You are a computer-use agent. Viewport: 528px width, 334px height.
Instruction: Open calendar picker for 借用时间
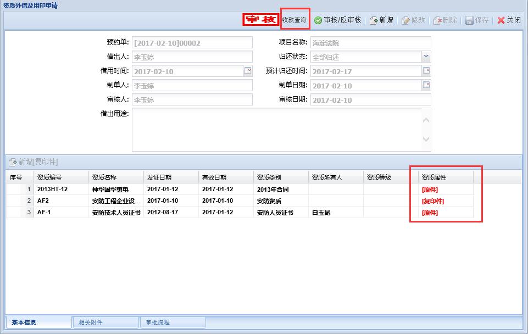(x=247, y=71)
